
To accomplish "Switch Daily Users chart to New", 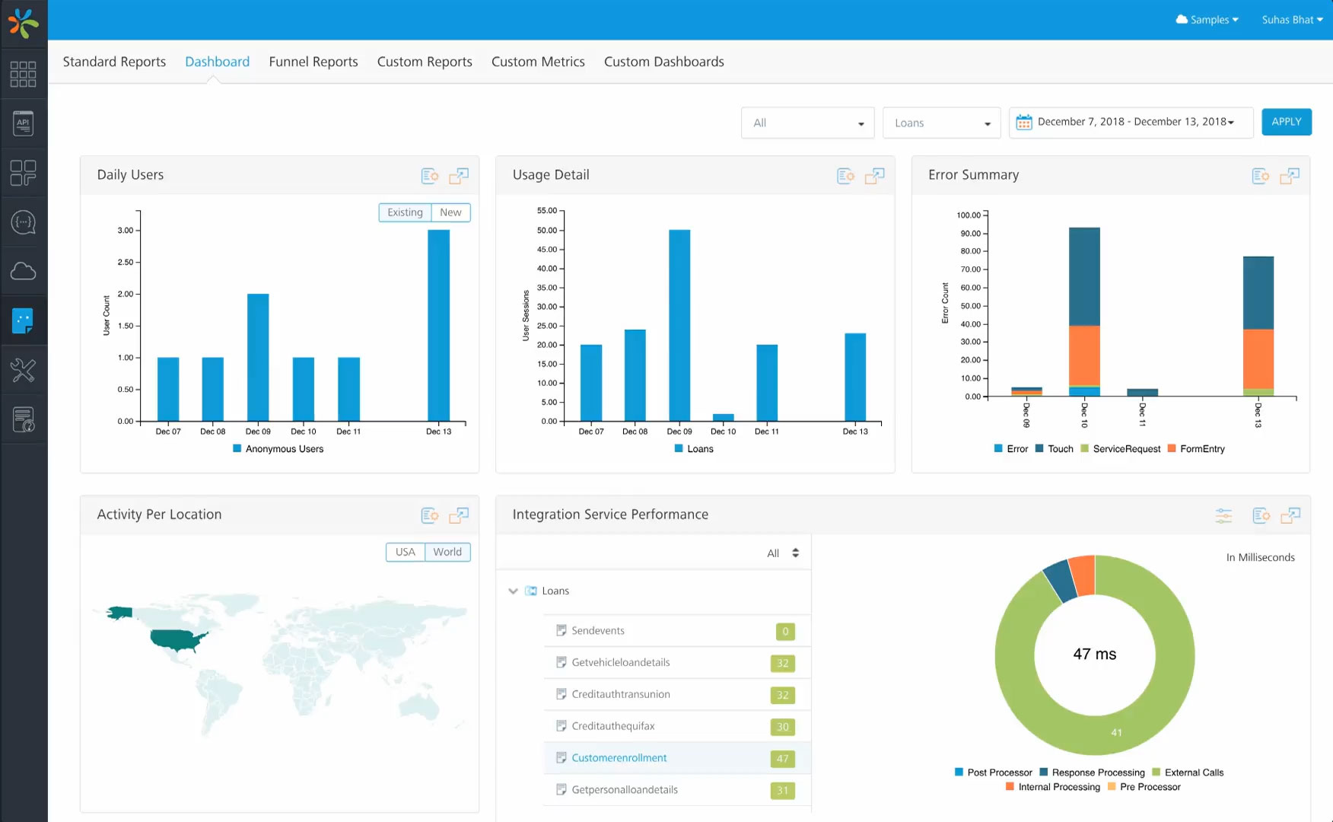I will point(450,212).
